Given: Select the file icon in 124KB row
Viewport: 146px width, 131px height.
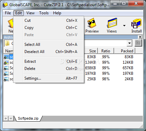Looking at the screenshot, I should click(6, 62).
